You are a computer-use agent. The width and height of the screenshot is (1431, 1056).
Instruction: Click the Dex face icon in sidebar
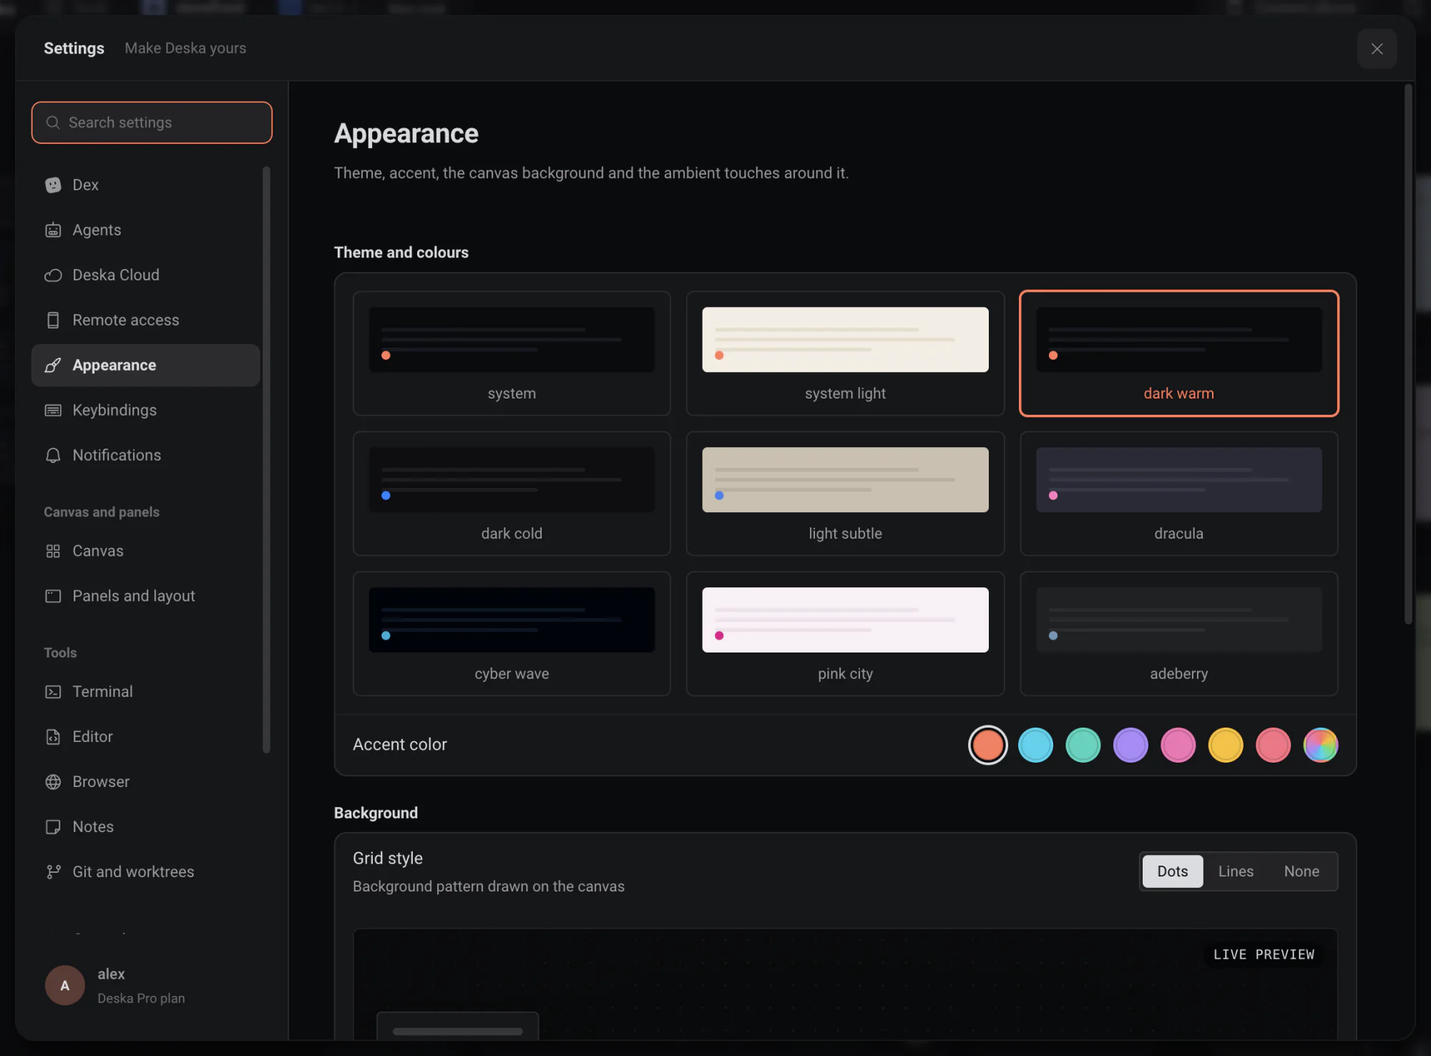(53, 185)
